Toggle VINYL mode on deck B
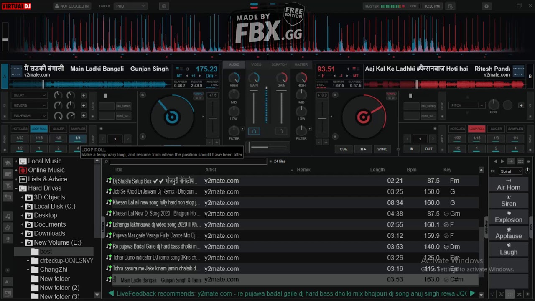Screen dimensions: 535x301 coord(391,94)
